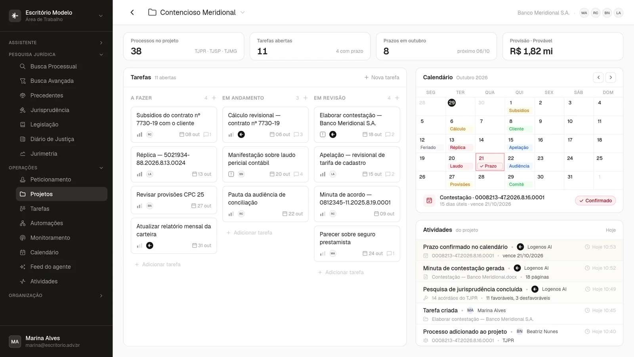The height and width of the screenshot is (357, 634).
Task: Add task with plus in EM REVISÃO column
Action: click(397, 98)
